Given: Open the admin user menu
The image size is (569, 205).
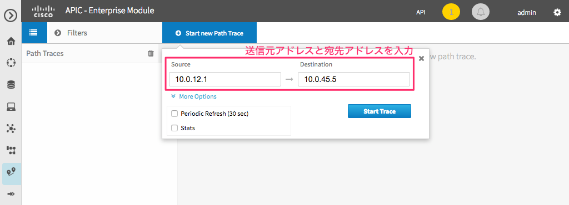Looking at the screenshot, I should click(x=527, y=12).
